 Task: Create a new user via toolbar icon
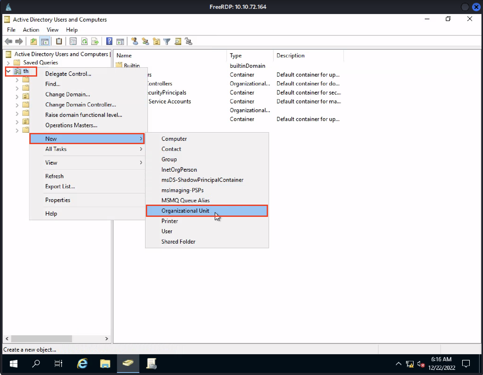(x=135, y=41)
